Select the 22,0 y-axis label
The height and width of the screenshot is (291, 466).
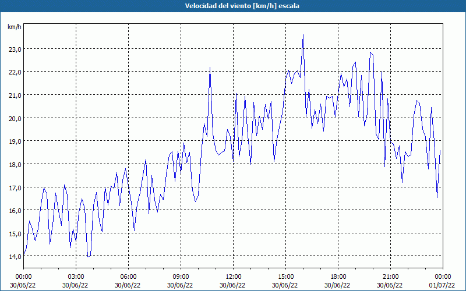15,72
